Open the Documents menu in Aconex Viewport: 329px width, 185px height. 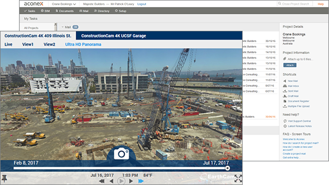[x=65, y=11]
